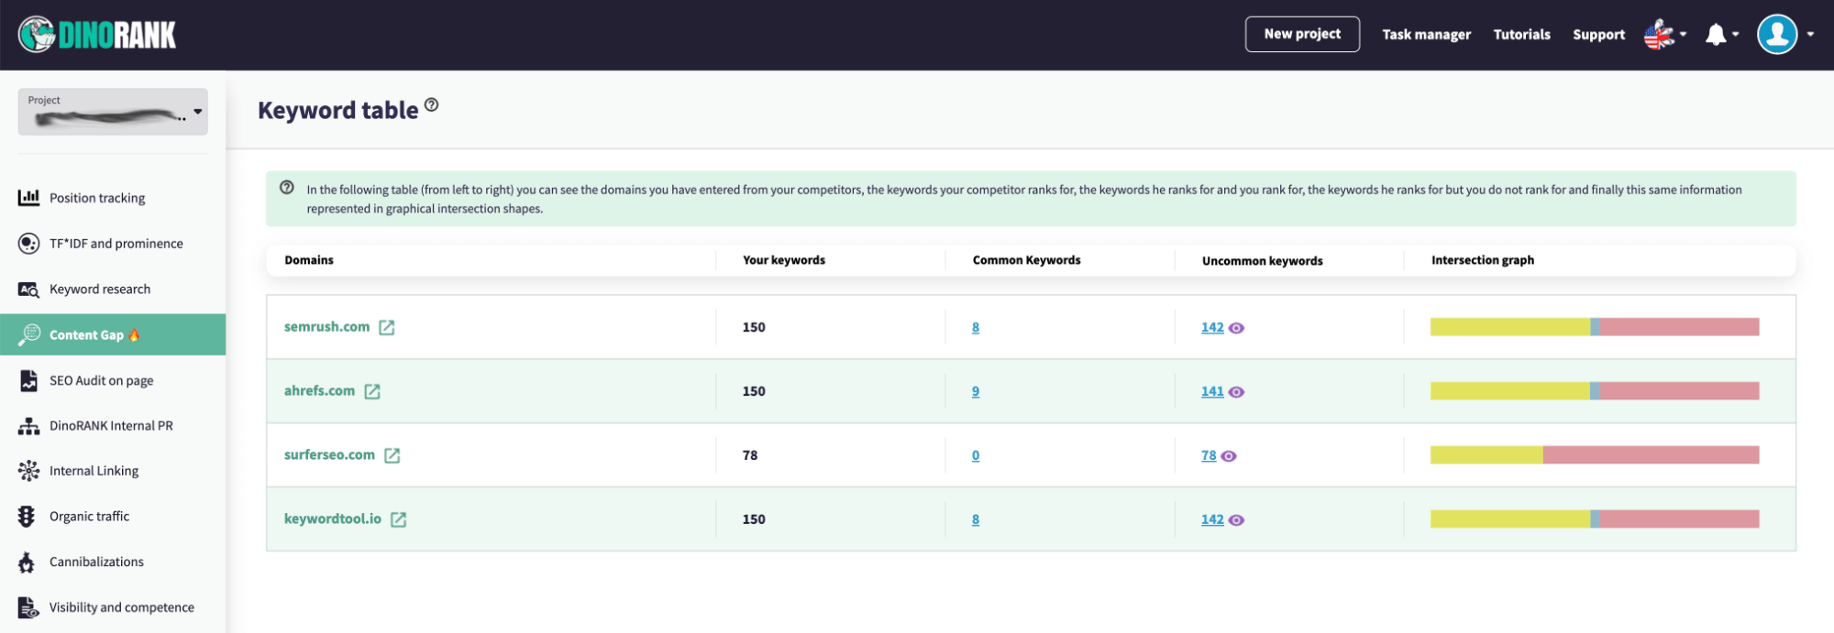Click the Uncommon keywords column header
Image resolution: width=1834 pixels, height=633 pixels.
tap(1262, 260)
